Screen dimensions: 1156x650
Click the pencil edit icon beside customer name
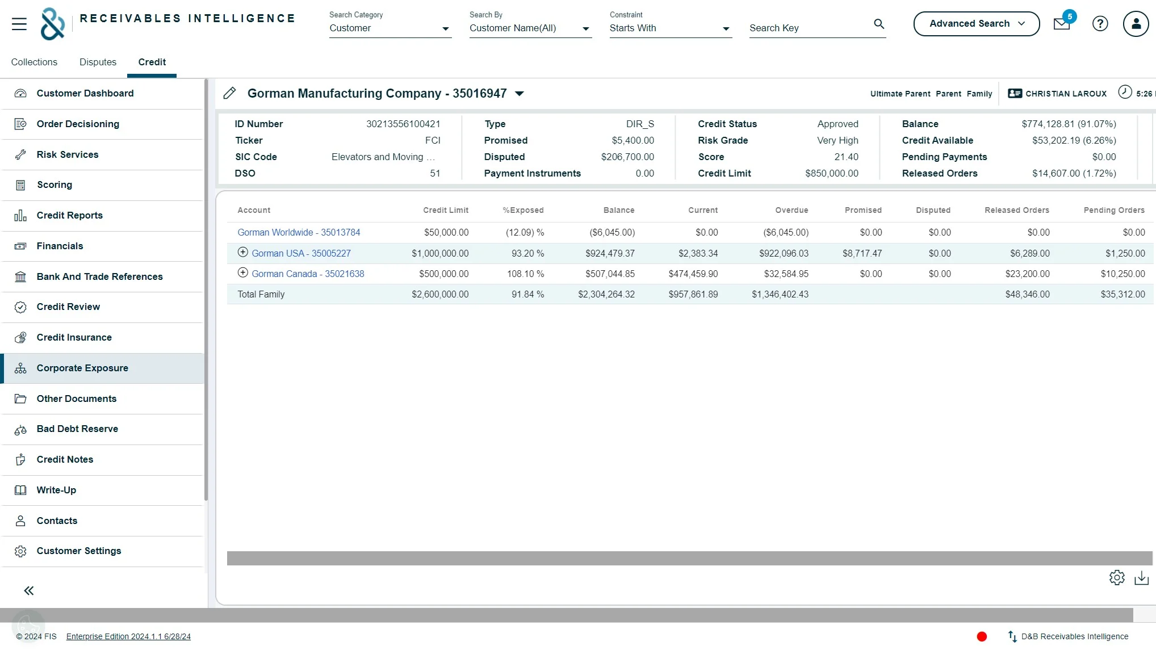pyautogui.click(x=229, y=93)
